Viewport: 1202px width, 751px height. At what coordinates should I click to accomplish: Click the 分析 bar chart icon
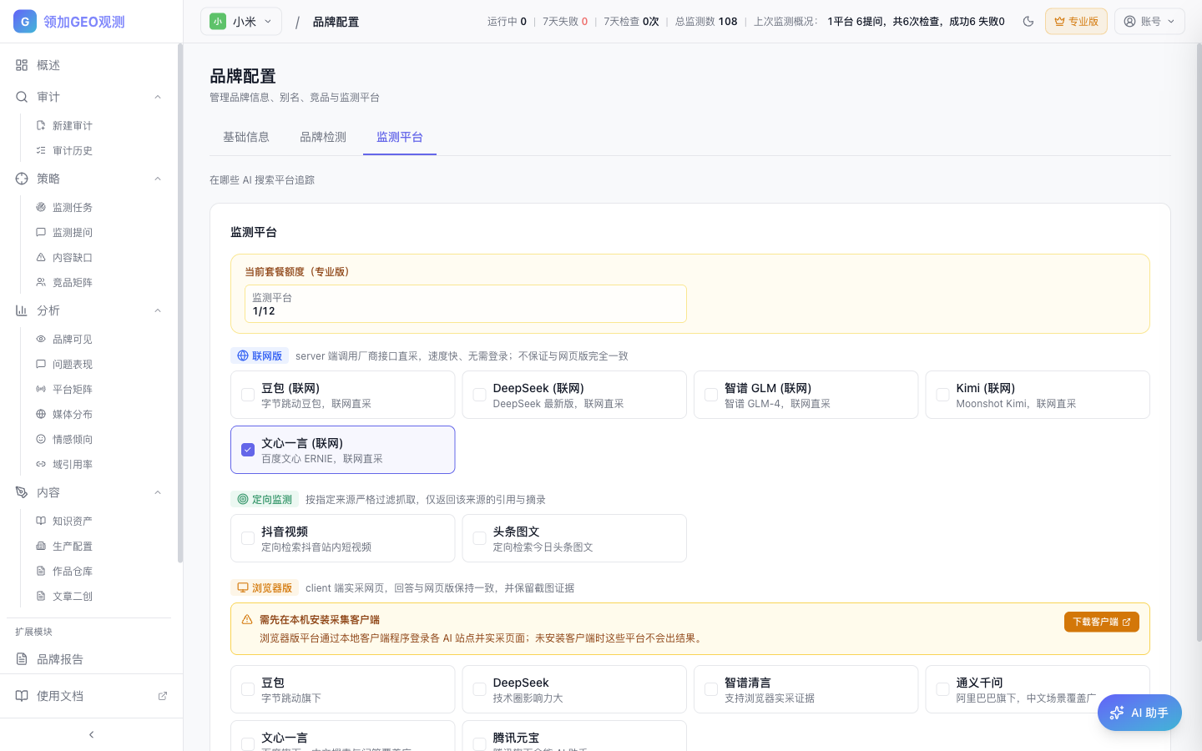[22, 310]
